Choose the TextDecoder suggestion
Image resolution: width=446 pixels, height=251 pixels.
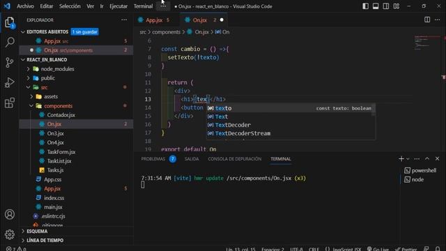[291, 125]
